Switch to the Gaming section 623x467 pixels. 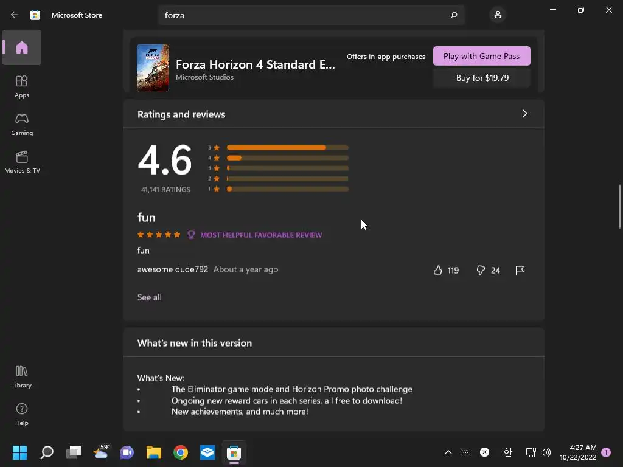[22, 124]
